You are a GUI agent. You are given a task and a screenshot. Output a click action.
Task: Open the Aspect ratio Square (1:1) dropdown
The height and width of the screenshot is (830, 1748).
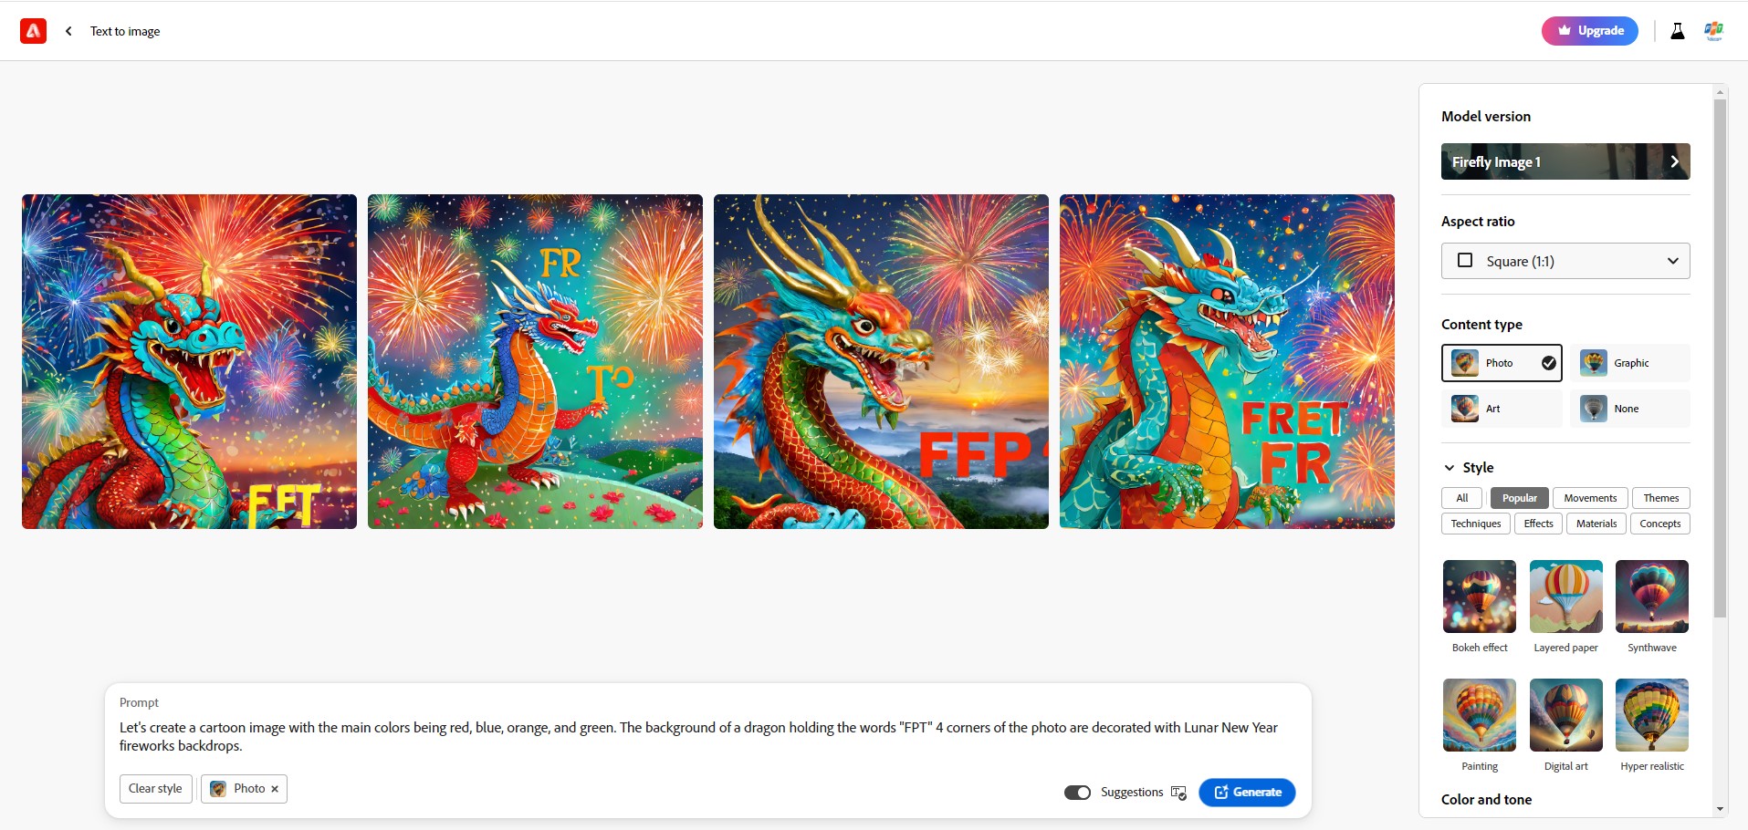click(x=1565, y=261)
